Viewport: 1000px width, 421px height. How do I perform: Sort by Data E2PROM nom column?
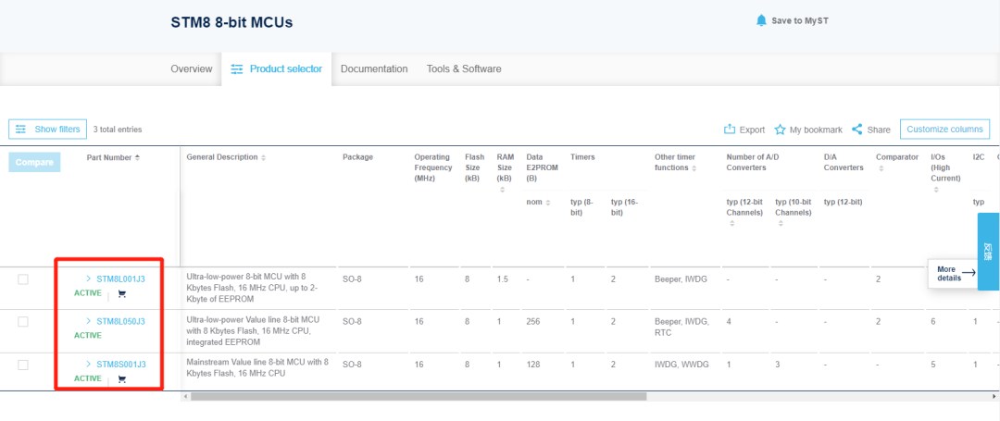point(548,202)
